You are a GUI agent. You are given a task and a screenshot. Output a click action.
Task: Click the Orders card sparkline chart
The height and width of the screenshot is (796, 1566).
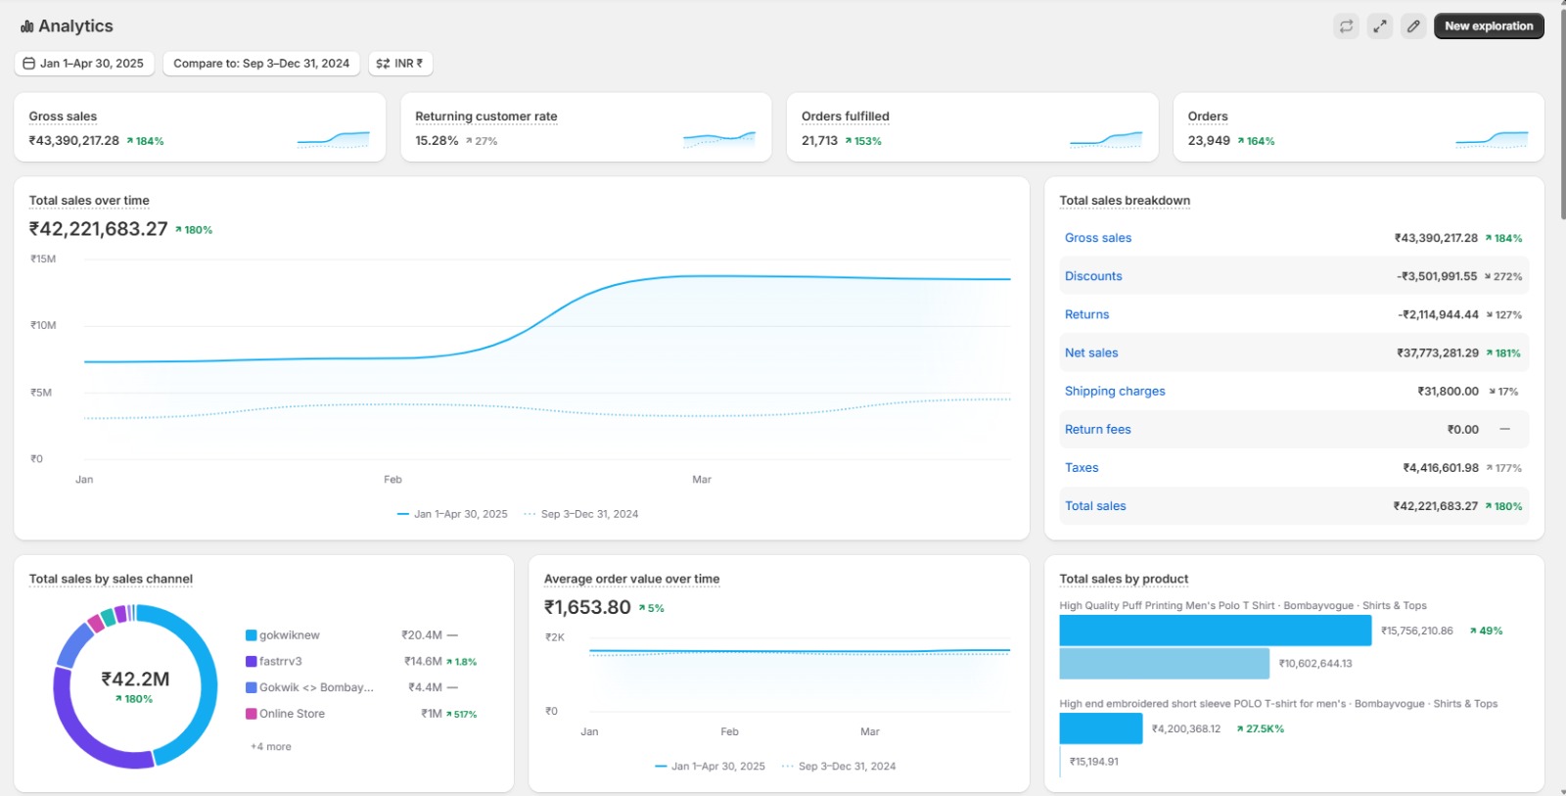1491,139
